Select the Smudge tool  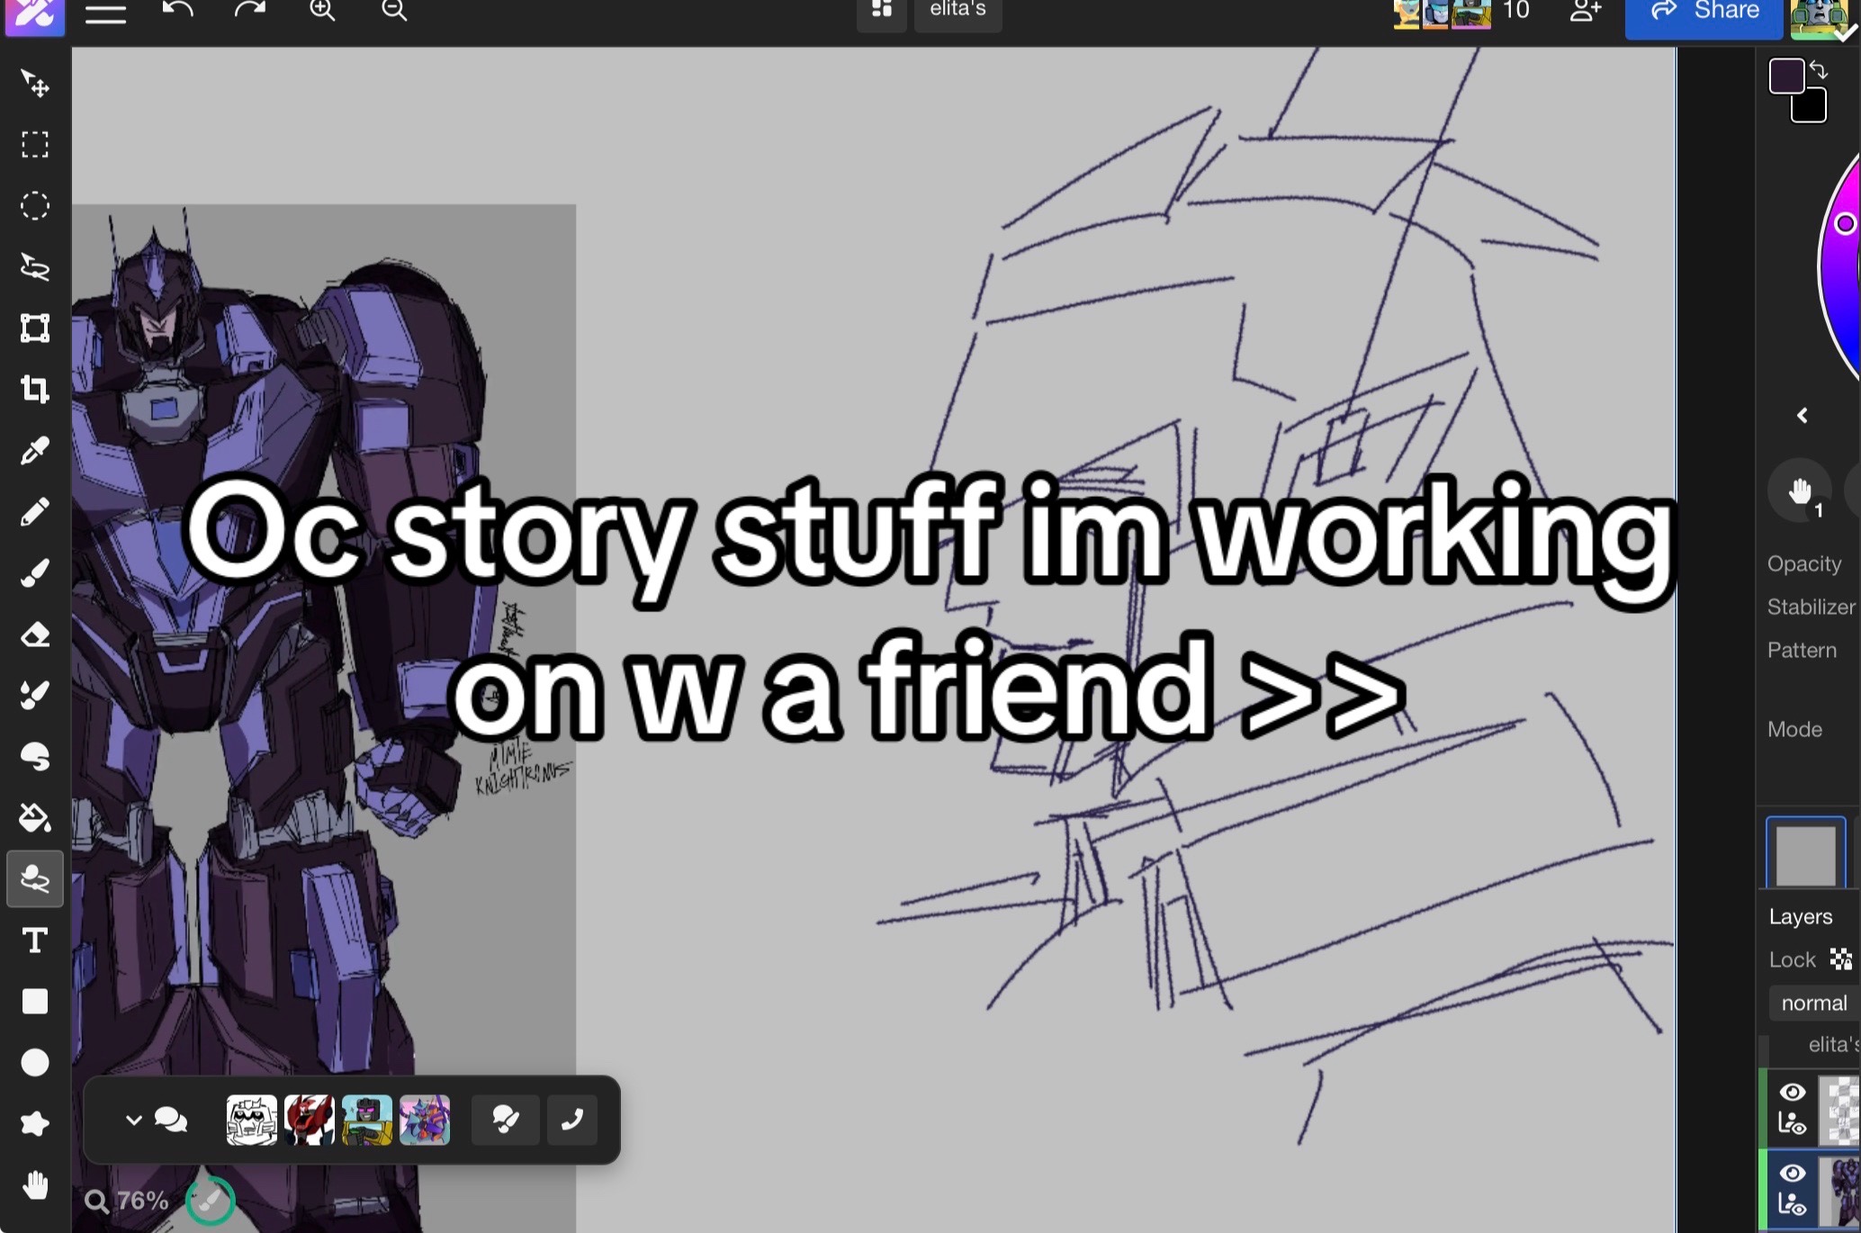[35, 757]
